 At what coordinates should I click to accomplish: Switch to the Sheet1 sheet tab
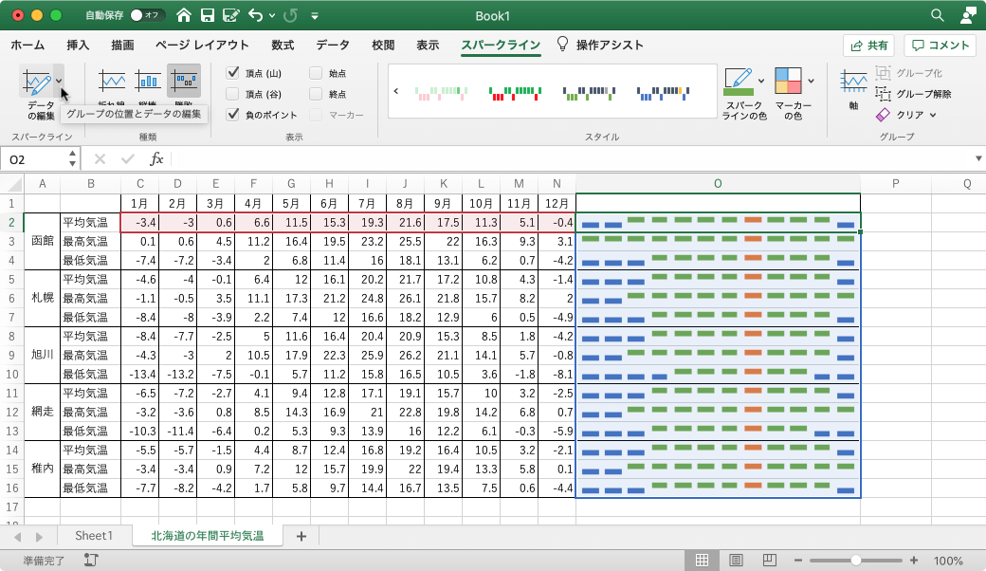point(94,535)
